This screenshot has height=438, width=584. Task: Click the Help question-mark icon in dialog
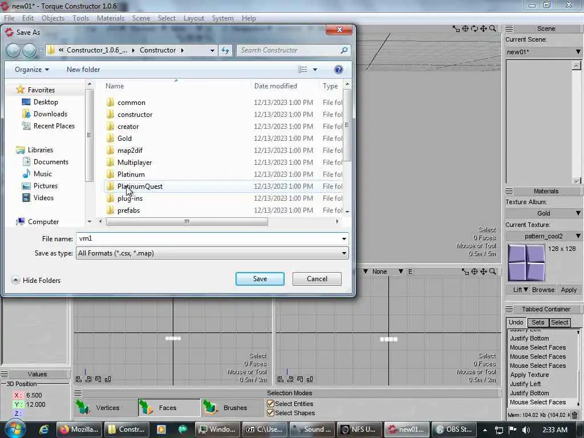[x=339, y=70]
